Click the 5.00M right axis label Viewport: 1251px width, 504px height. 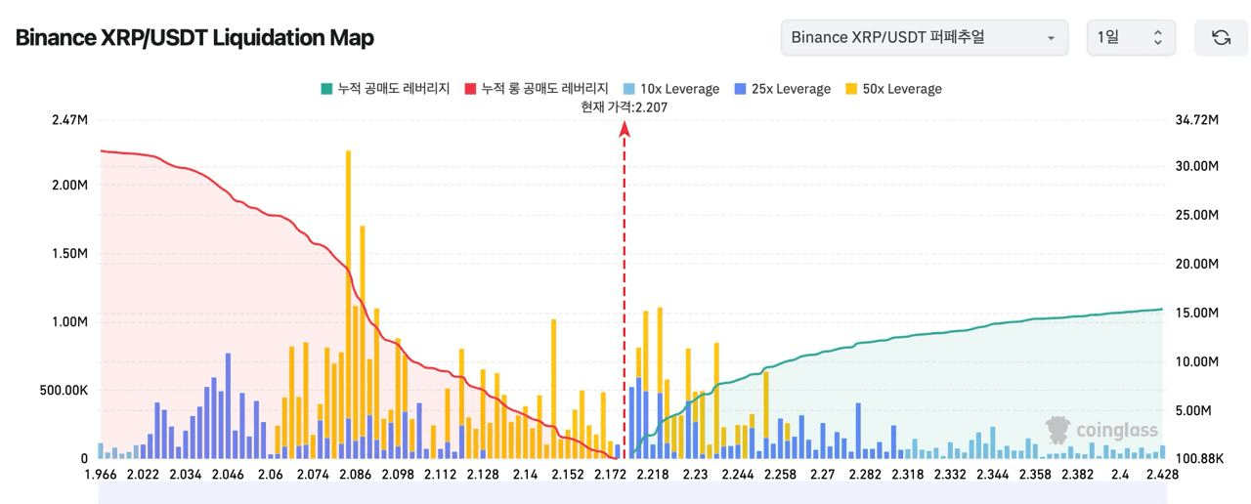click(1192, 410)
